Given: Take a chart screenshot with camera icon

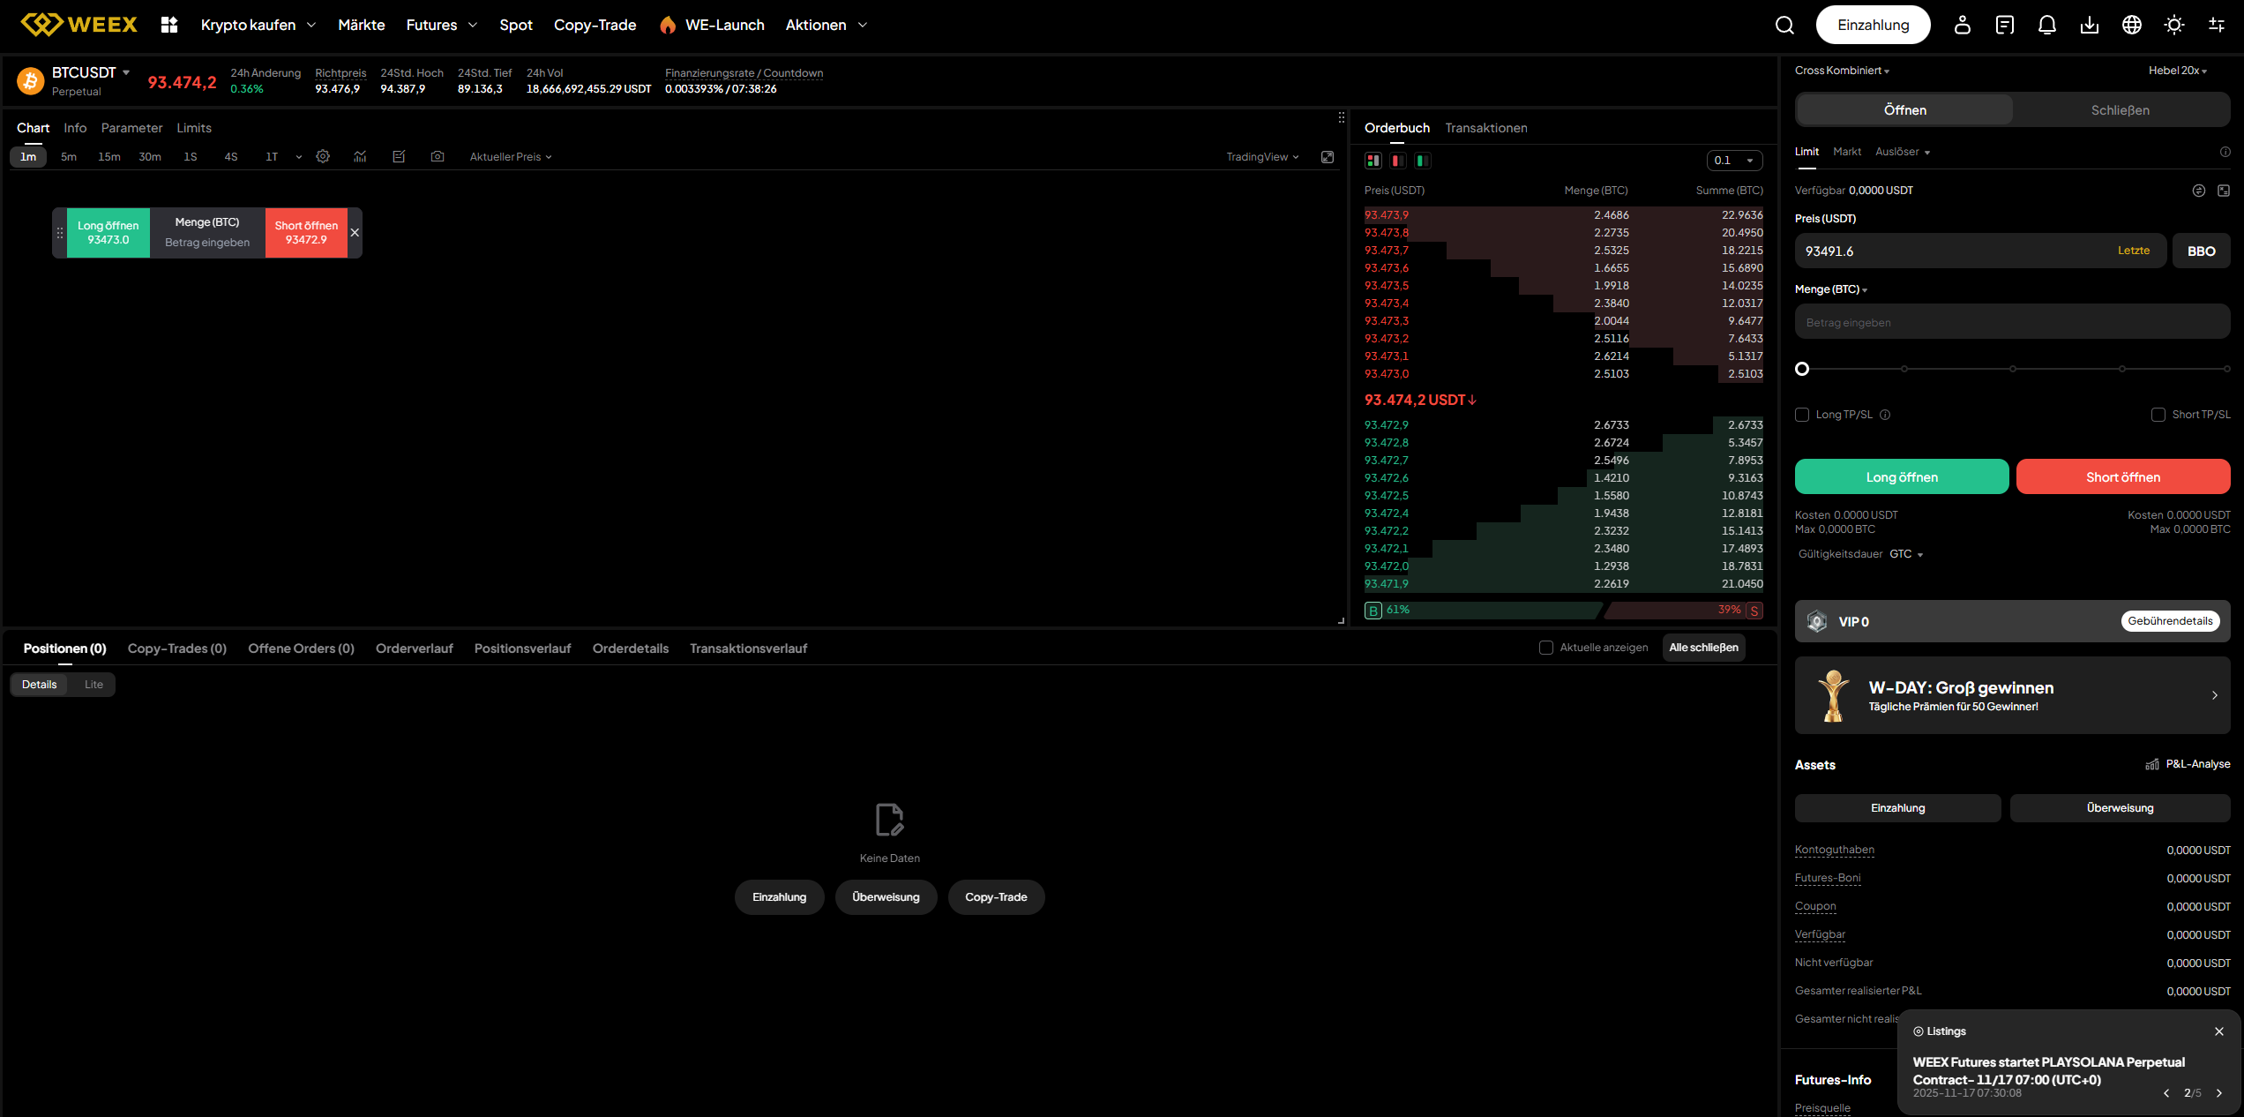Looking at the screenshot, I should tap(437, 156).
